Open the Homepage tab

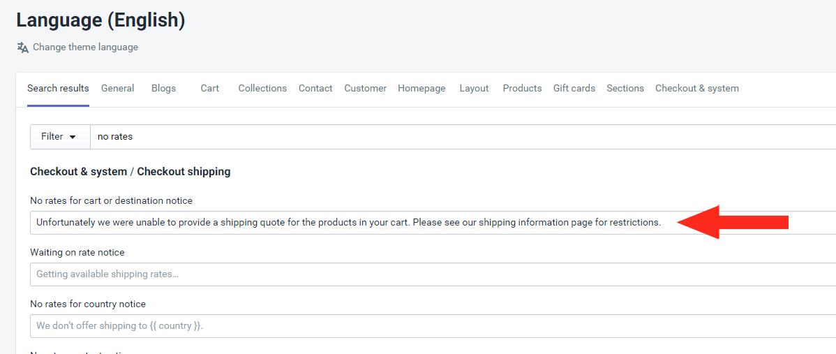(421, 89)
